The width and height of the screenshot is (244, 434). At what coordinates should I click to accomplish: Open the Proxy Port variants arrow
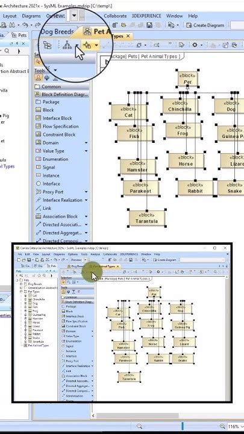pos(86,192)
